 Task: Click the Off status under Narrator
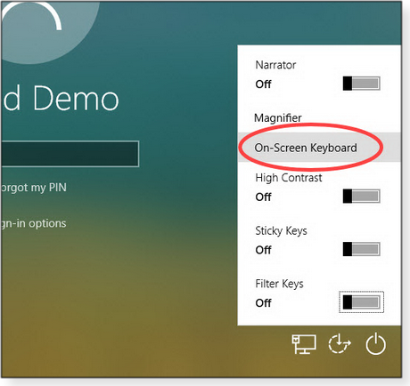[263, 84]
